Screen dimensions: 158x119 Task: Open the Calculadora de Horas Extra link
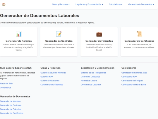click(x=133, y=85)
